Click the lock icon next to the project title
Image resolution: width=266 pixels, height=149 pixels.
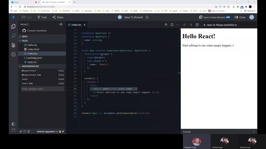click(x=147, y=17)
